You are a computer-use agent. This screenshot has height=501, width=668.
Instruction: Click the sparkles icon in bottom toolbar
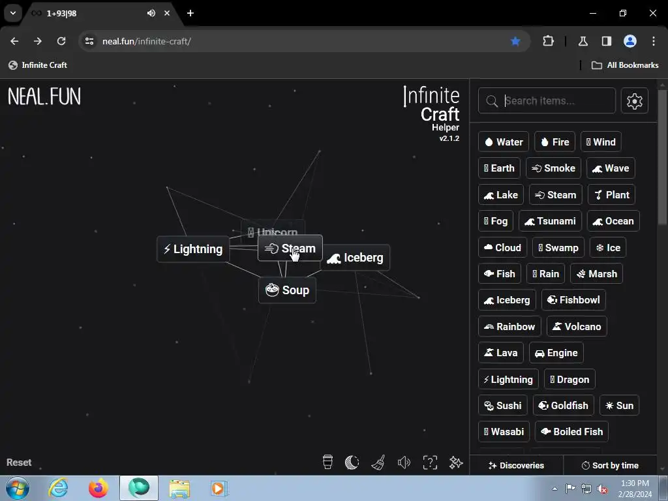point(456,463)
